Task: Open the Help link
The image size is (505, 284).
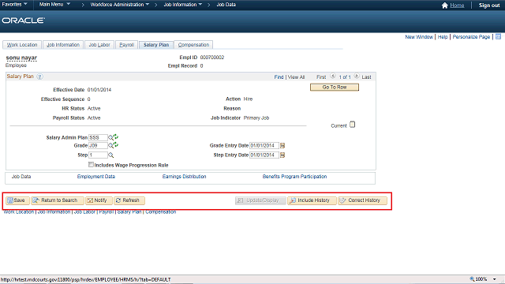Action: 443,37
